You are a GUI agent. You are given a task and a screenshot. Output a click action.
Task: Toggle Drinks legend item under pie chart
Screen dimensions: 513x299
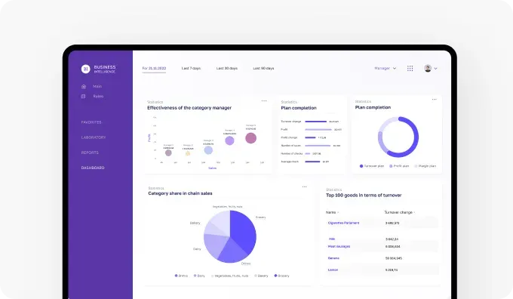pyautogui.click(x=181, y=276)
